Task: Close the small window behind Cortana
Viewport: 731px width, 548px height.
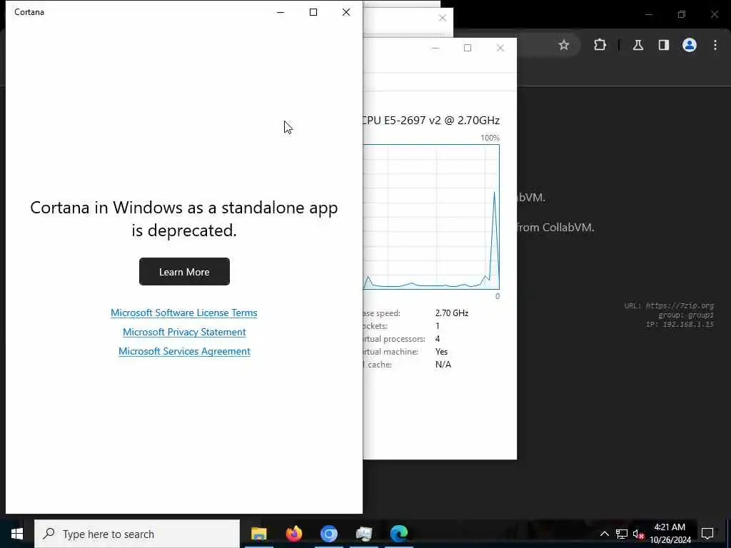Action: 443,18
